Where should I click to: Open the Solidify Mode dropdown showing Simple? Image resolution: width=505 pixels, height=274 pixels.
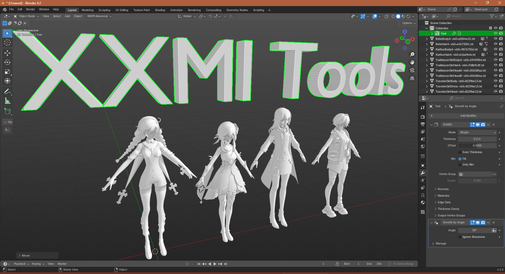point(477,132)
